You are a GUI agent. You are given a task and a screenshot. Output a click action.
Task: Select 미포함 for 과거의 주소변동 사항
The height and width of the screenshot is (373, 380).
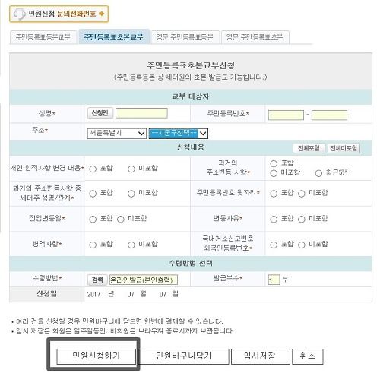(274, 173)
